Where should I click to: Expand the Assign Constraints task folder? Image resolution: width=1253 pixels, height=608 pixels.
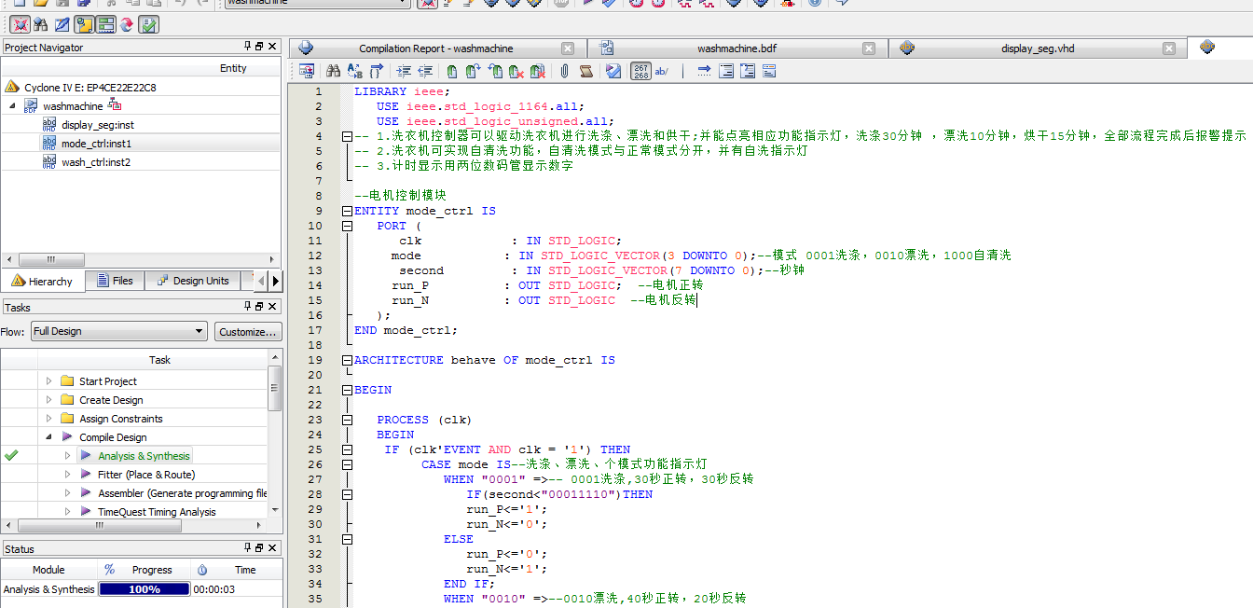pos(48,419)
